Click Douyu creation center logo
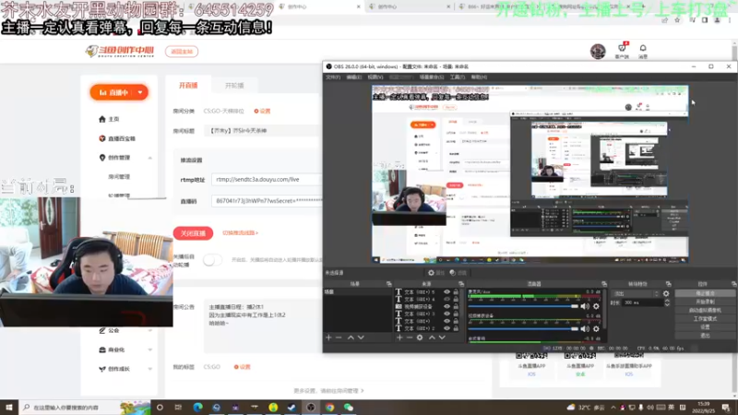This screenshot has height=415, width=738. (120, 52)
